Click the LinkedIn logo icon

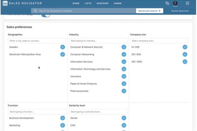5,3
